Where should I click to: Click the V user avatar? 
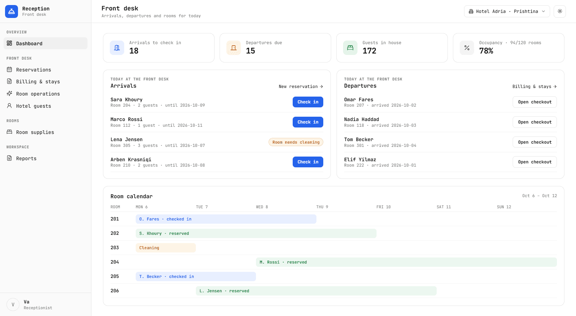[13, 305]
